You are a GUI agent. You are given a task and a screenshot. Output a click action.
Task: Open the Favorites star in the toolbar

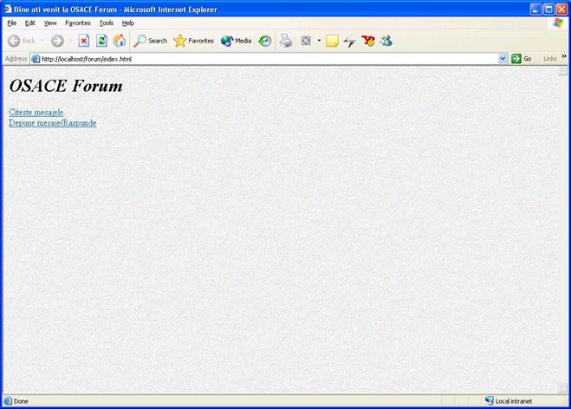[x=193, y=41]
